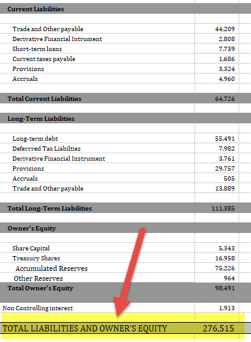This screenshot has width=251, height=342.
Task: Select Accumulated Reserves value 75,226
Action: (x=217, y=268)
